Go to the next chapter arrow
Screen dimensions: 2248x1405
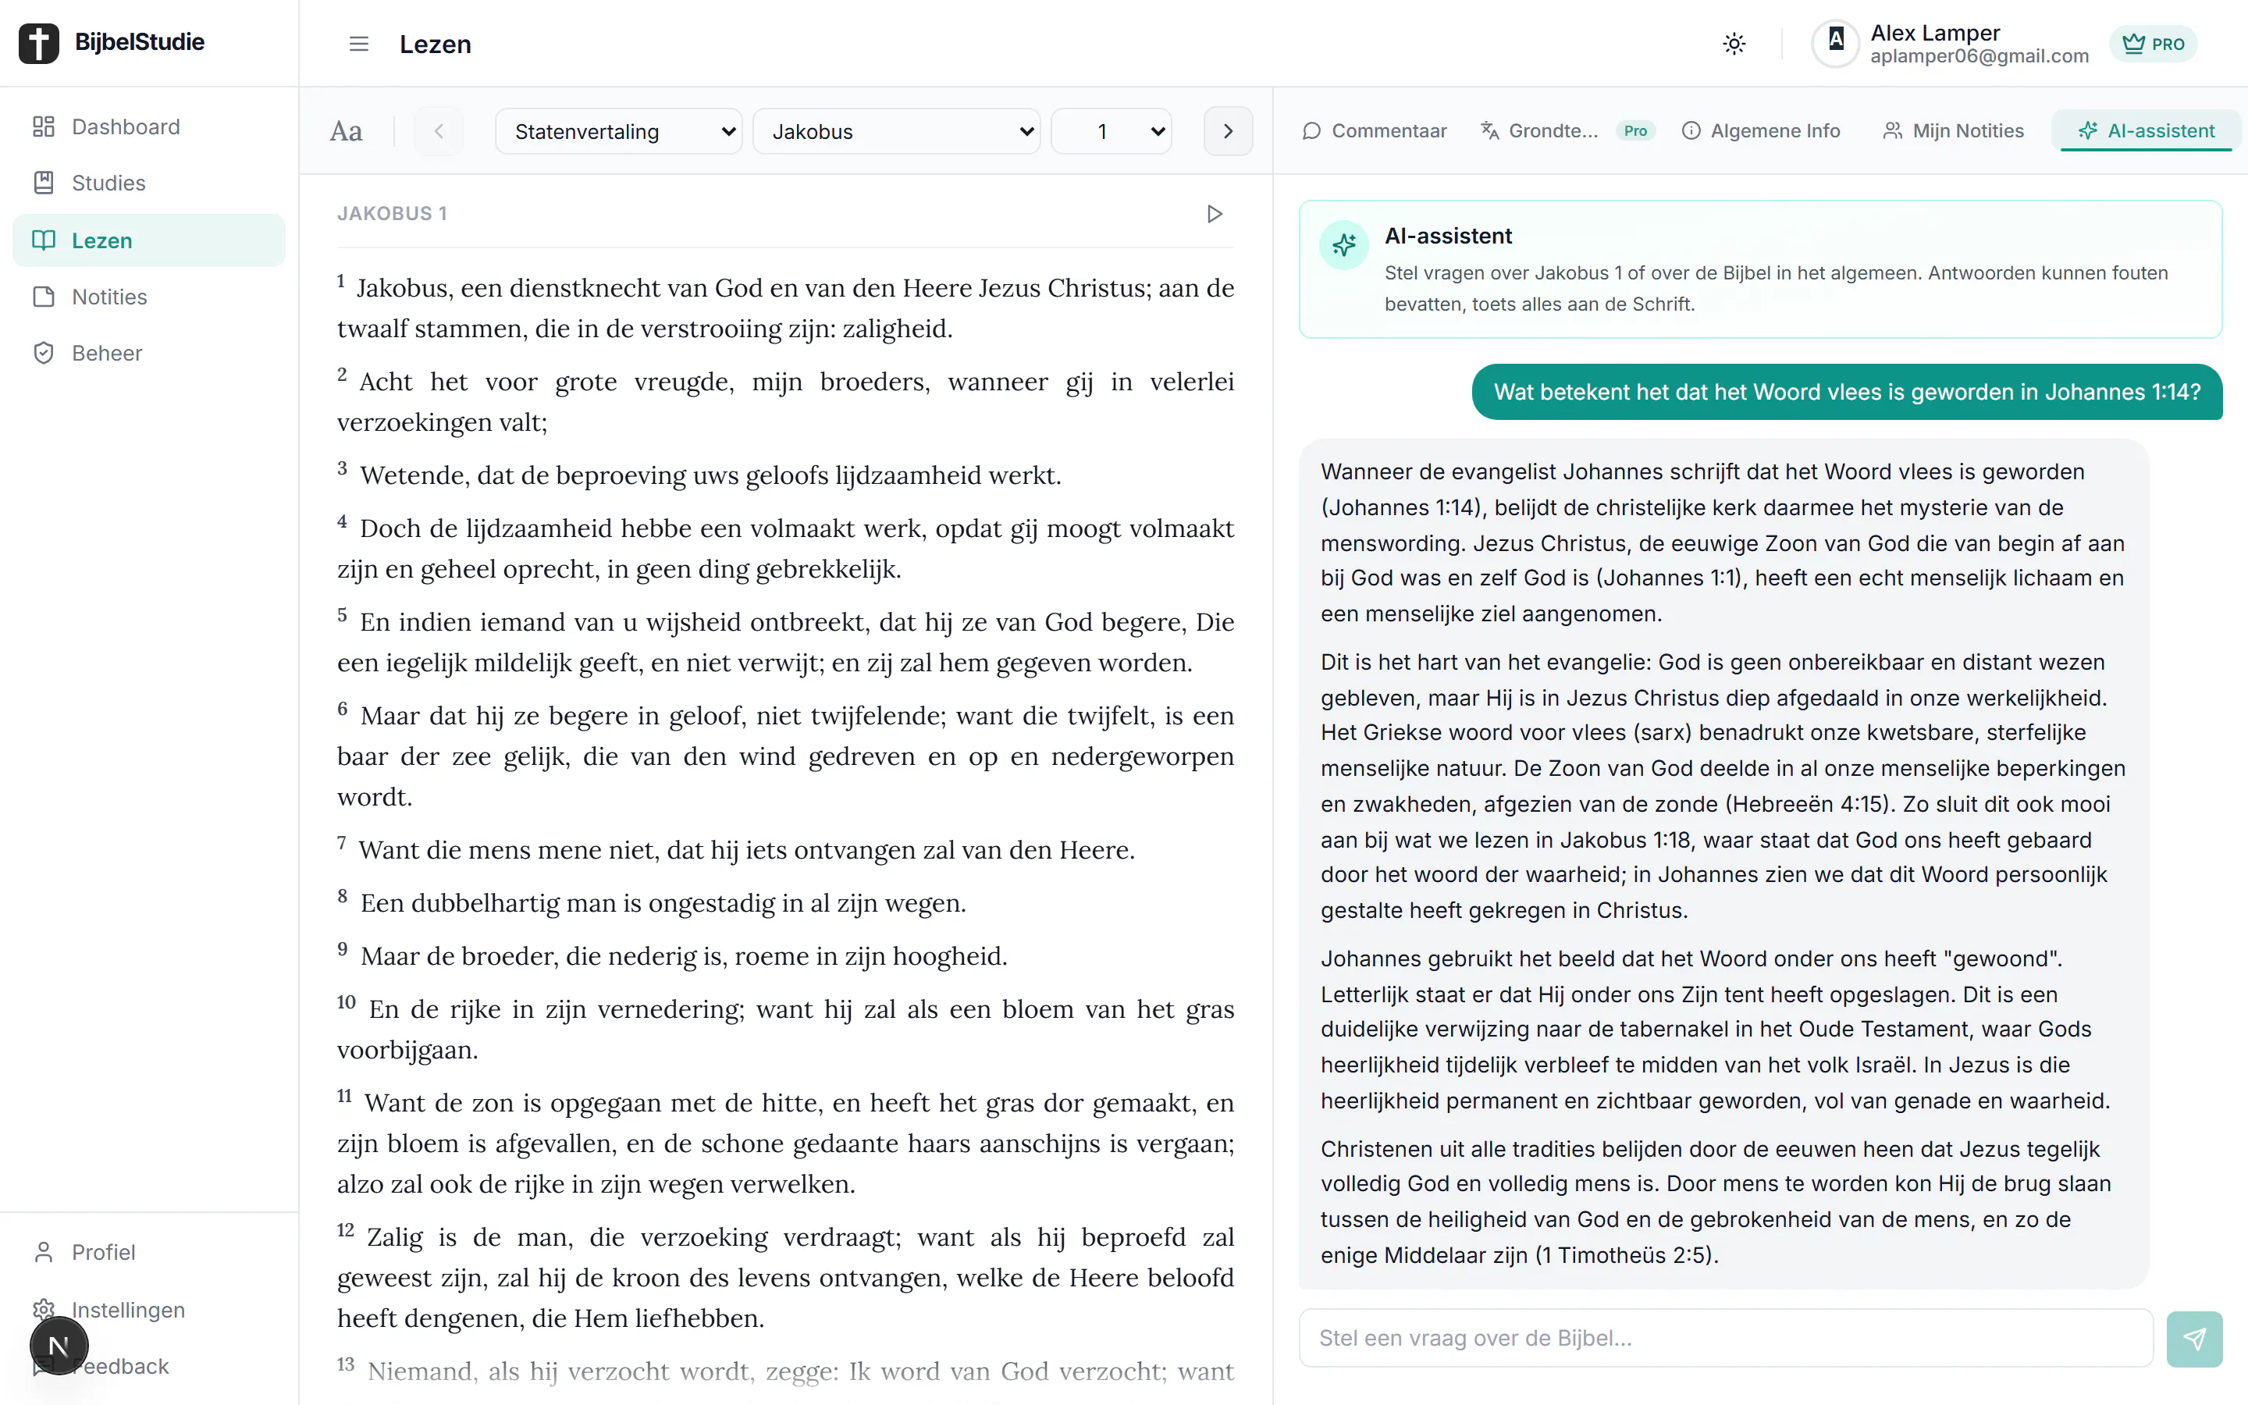click(1228, 131)
